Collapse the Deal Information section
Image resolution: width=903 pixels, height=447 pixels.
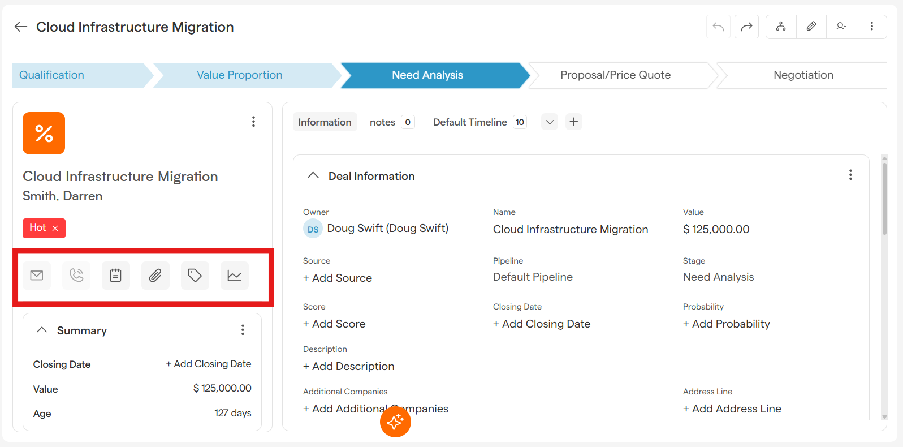coord(313,175)
